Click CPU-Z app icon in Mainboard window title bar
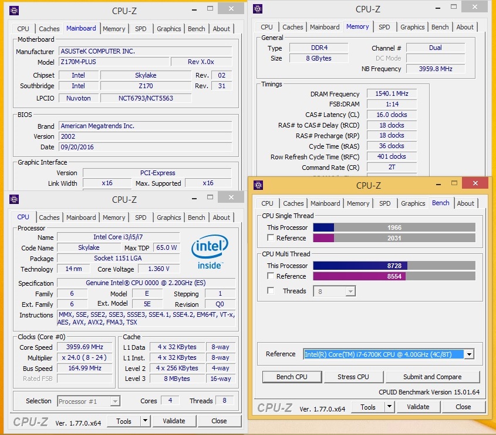The image size is (496, 435). [14, 11]
